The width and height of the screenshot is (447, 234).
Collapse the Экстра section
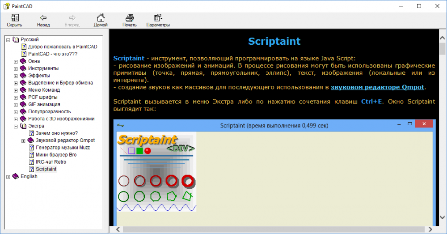[x=16, y=127]
